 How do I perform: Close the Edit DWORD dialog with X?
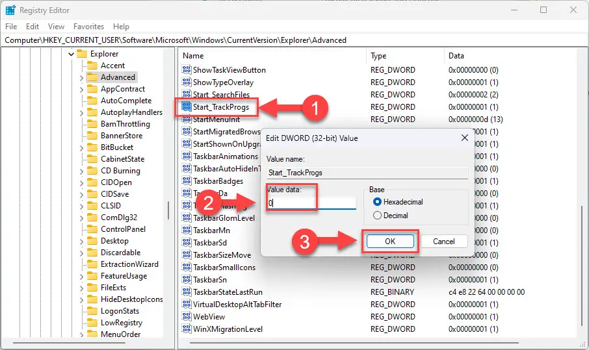[465, 138]
